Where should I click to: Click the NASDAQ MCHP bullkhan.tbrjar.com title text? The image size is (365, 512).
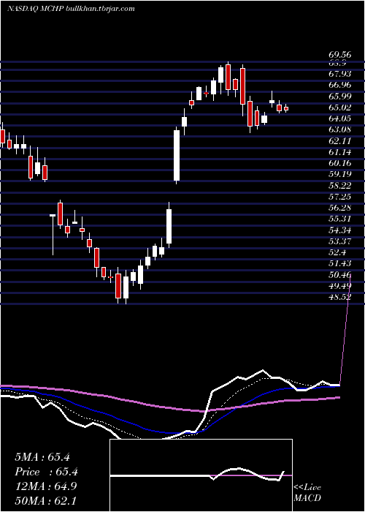click(71, 9)
